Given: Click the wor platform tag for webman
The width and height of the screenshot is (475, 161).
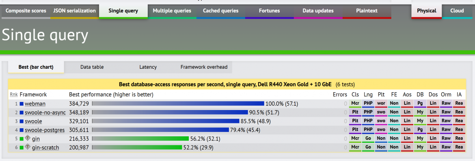Looking at the screenshot, I should [381, 103].
